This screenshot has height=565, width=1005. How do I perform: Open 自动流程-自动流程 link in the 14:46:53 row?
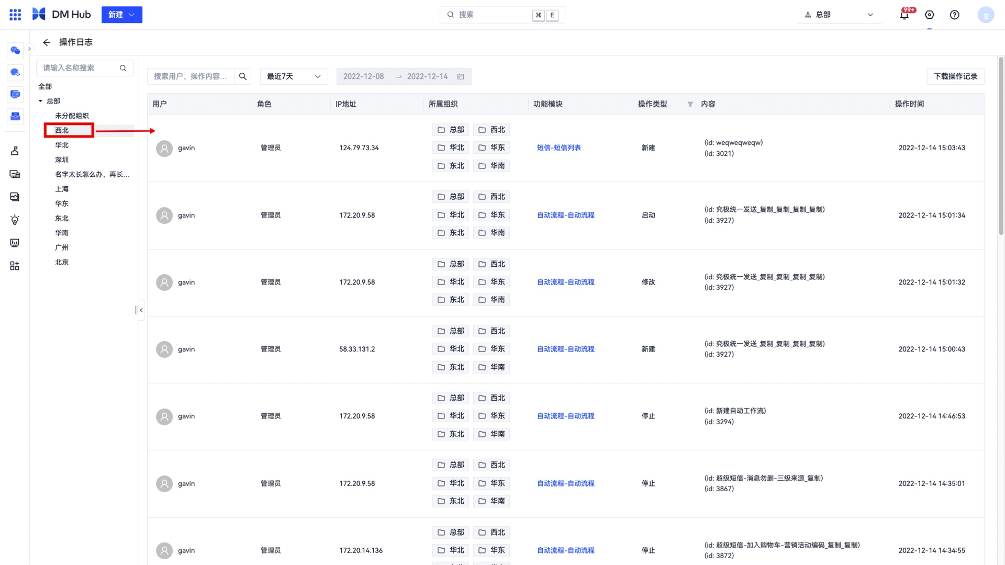pyautogui.click(x=565, y=416)
